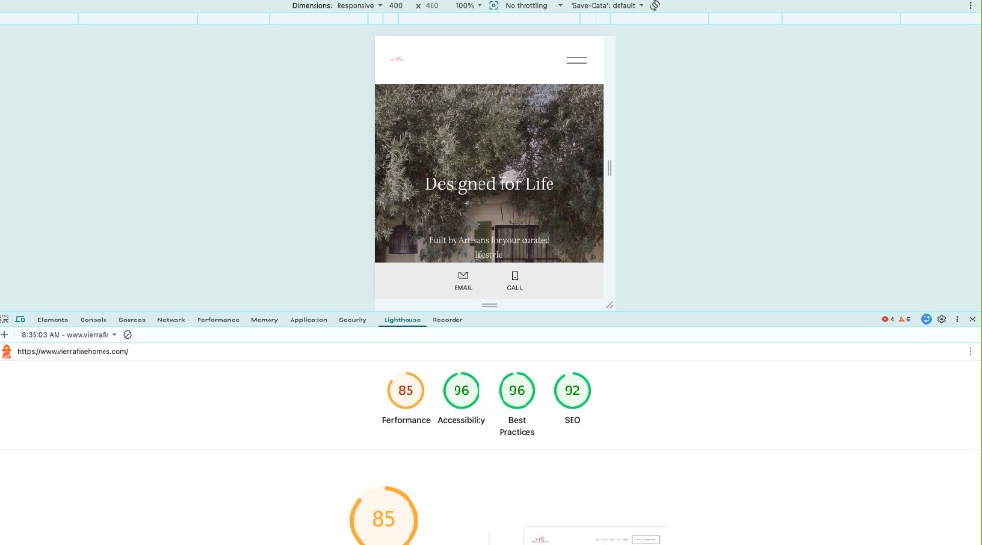
Task: Close the DevTools panel
Action: pyautogui.click(x=972, y=320)
